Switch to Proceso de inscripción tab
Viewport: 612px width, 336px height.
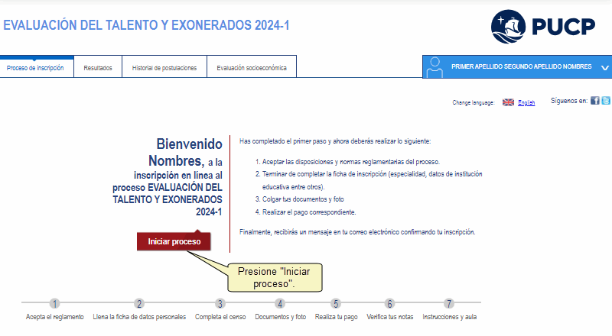(35, 68)
